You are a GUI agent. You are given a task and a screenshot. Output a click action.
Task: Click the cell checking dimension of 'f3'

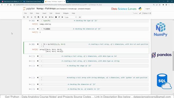click(94, 84)
